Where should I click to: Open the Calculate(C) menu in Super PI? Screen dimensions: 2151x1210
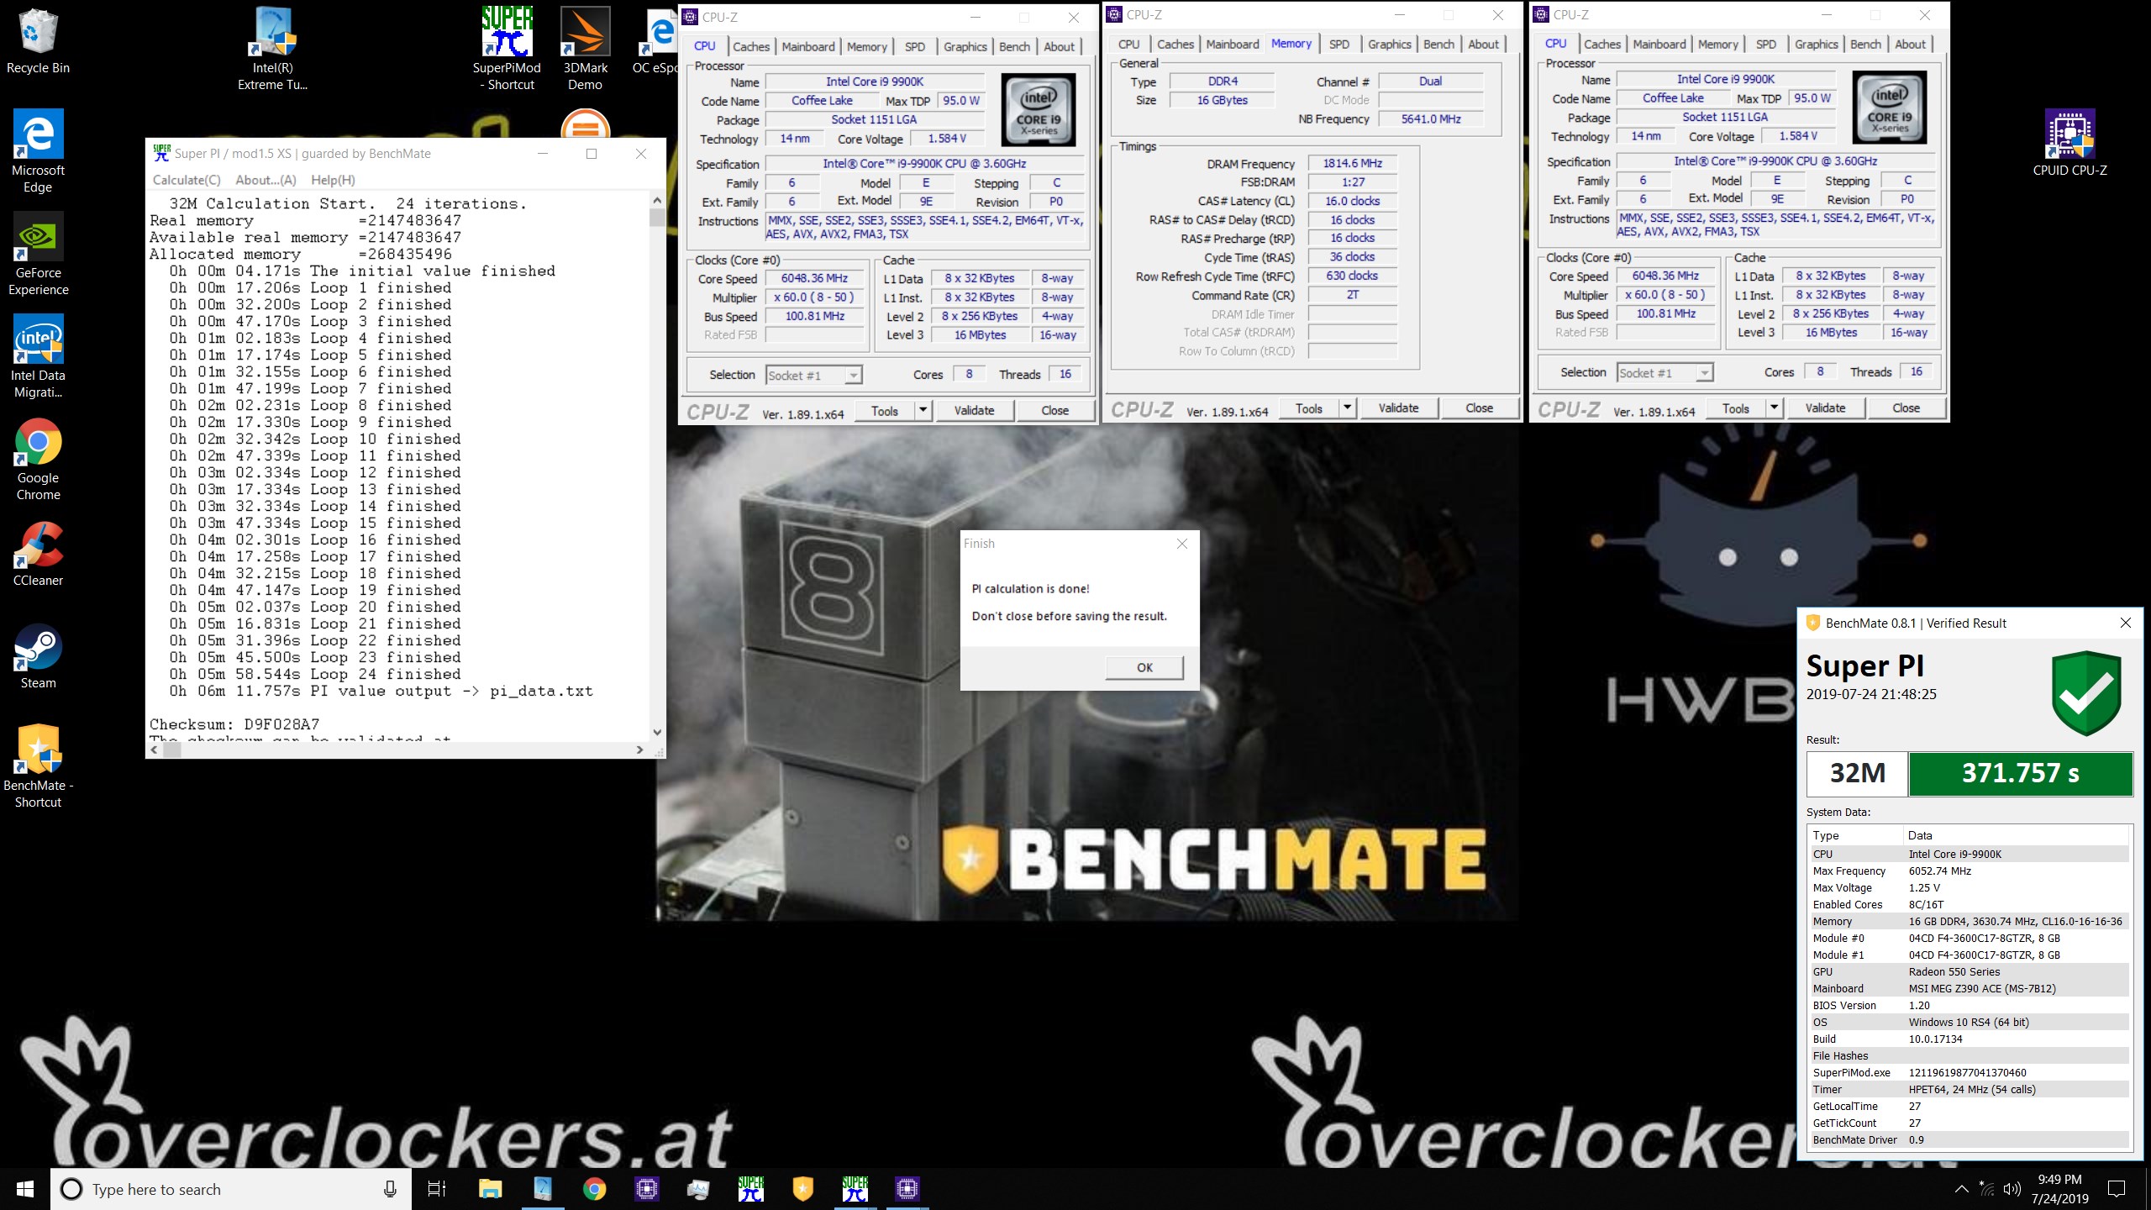(x=187, y=180)
